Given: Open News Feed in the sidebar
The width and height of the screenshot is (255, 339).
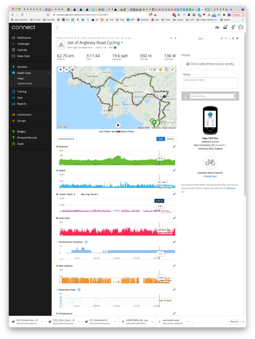Looking at the screenshot, I should coord(23,56).
